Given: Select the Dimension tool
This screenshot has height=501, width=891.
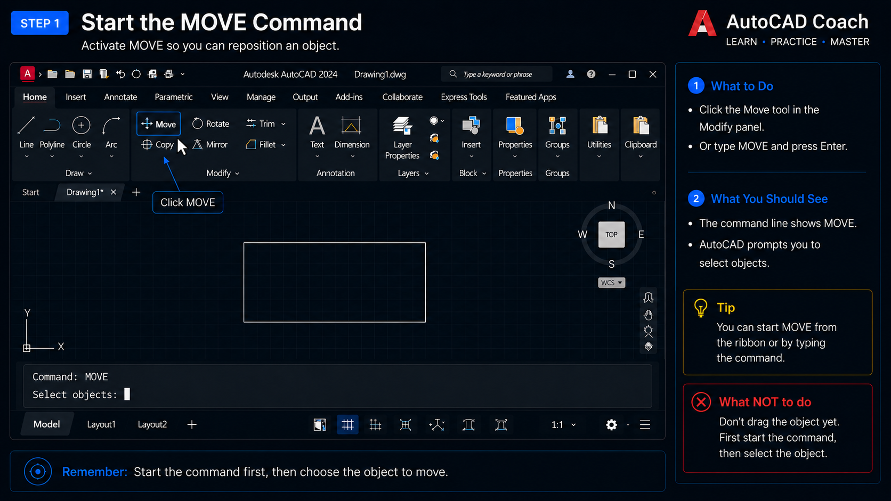Looking at the screenshot, I should pos(352,132).
